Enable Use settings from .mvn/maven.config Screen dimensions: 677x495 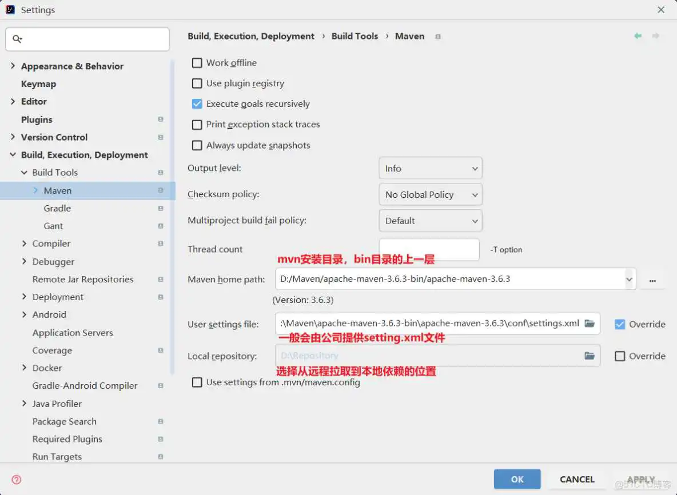[197, 382]
